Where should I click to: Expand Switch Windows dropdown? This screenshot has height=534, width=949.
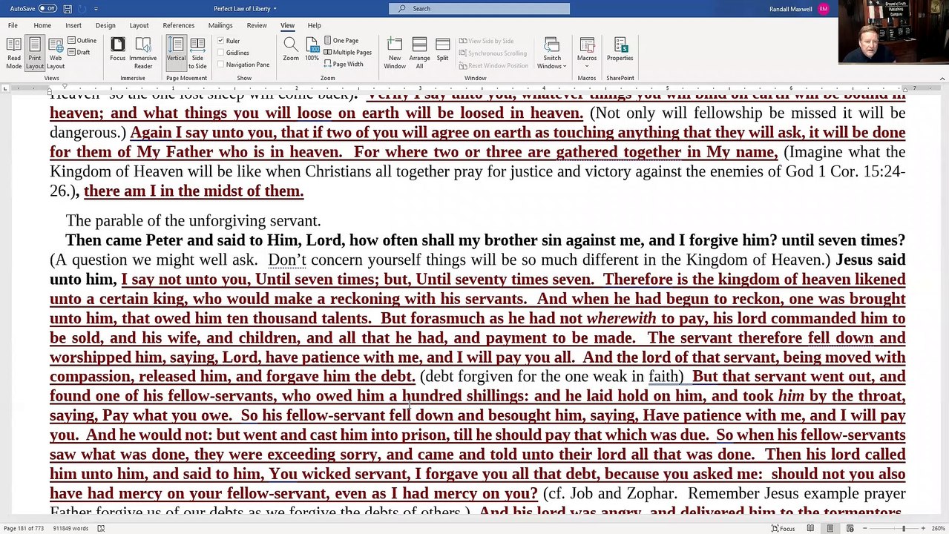pos(552,53)
